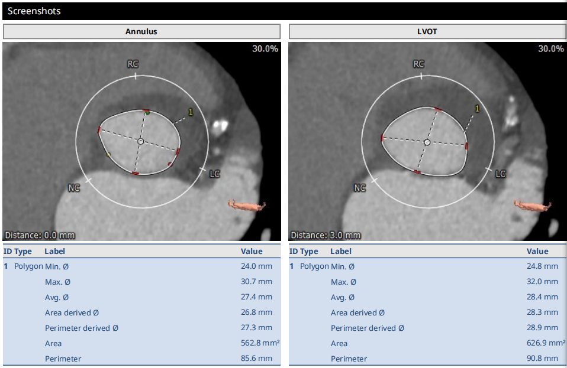Click the RC cusp marker in Annulus view

tap(133, 64)
